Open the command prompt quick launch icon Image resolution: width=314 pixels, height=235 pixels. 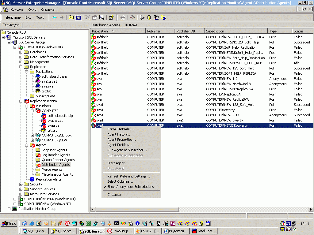[x=116, y=223]
